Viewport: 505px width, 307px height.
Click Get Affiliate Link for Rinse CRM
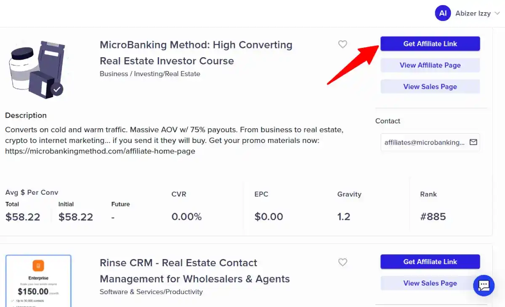coord(430,262)
